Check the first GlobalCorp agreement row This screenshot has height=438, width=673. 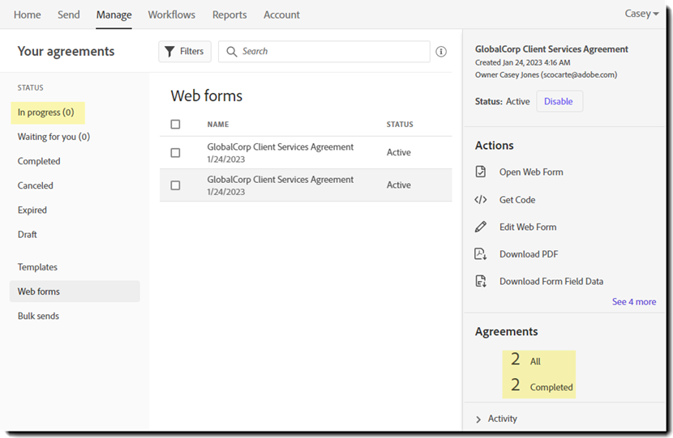[176, 153]
